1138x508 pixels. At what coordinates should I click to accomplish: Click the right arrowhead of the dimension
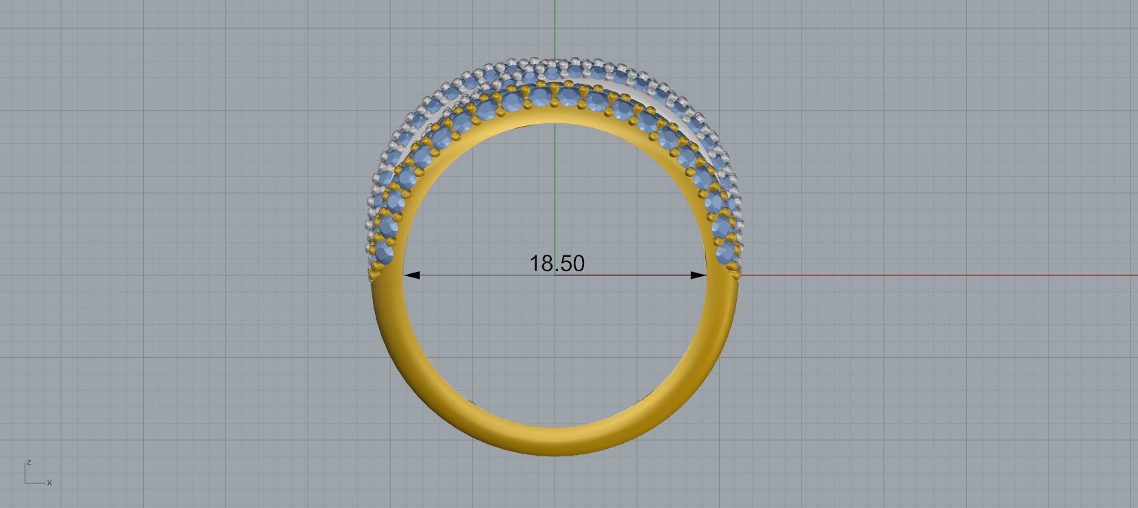click(698, 275)
